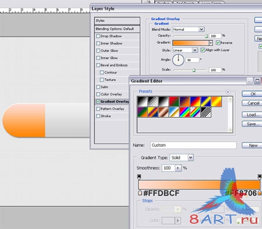Click into the gradient Name field
The height and width of the screenshot is (229, 262).
193,145
